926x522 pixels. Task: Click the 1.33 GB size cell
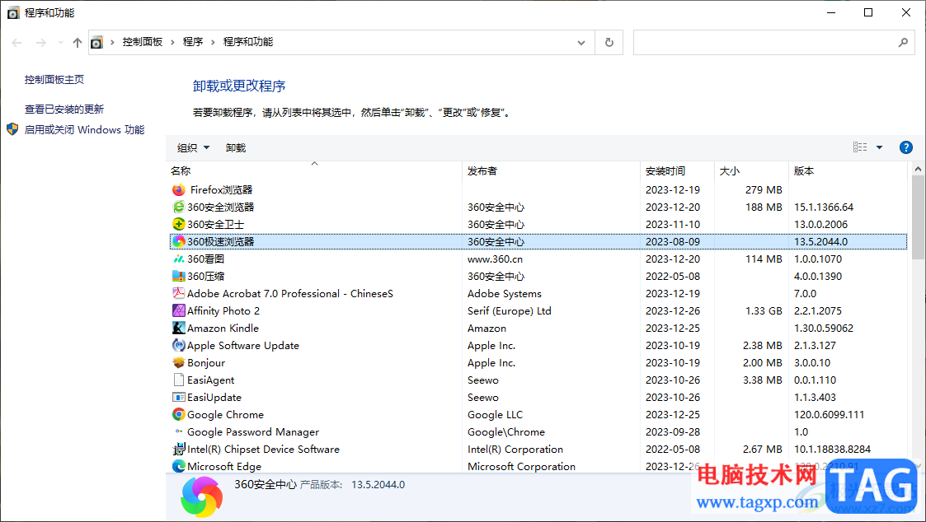[764, 311]
